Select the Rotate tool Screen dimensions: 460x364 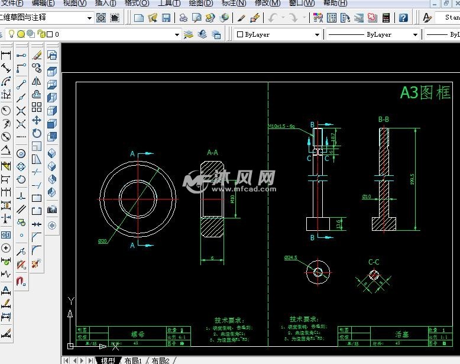(x=37, y=133)
